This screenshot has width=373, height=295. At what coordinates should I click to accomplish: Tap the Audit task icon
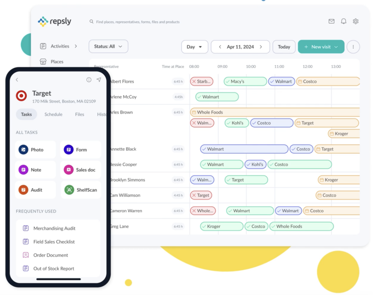pos(24,190)
